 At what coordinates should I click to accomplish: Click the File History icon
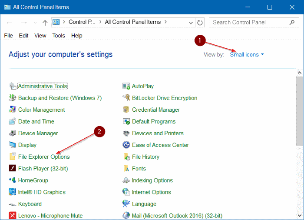[x=127, y=157]
